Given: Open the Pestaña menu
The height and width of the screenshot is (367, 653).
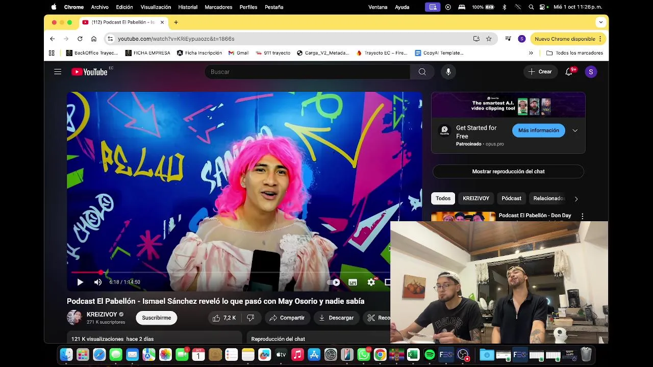Looking at the screenshot, I should [274, 7].
